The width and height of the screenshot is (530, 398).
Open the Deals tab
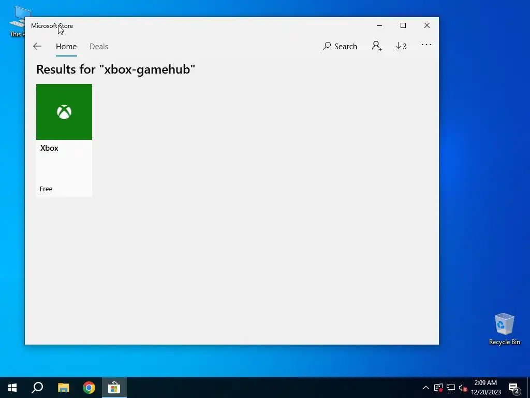click(99, 46)
